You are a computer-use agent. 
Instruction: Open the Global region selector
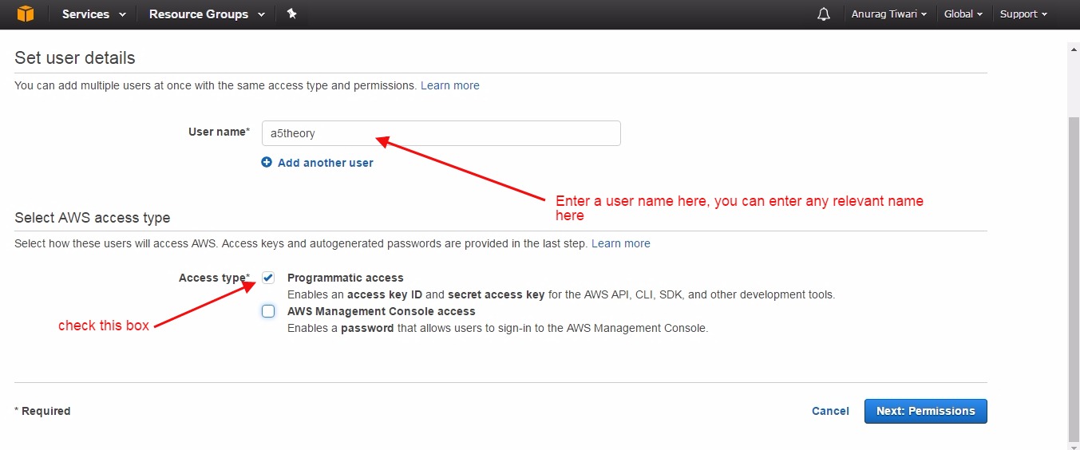coord(963,14)
